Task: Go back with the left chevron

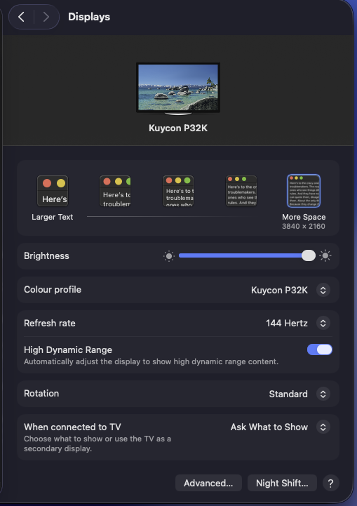Action: tap(21, 17)
